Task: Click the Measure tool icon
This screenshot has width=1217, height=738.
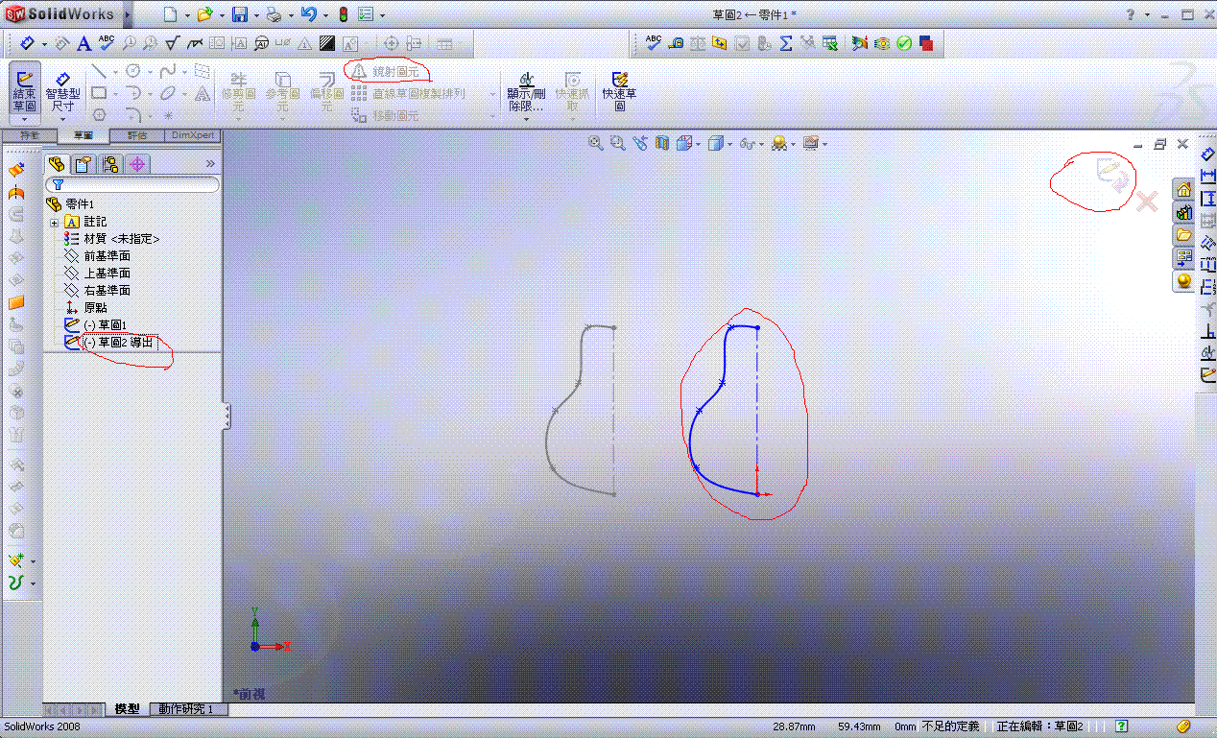Action: (676, 43)
